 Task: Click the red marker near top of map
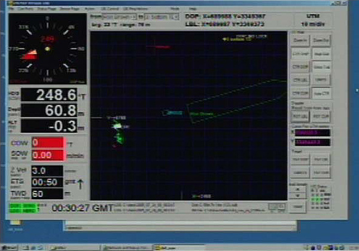tap(159, 47)
